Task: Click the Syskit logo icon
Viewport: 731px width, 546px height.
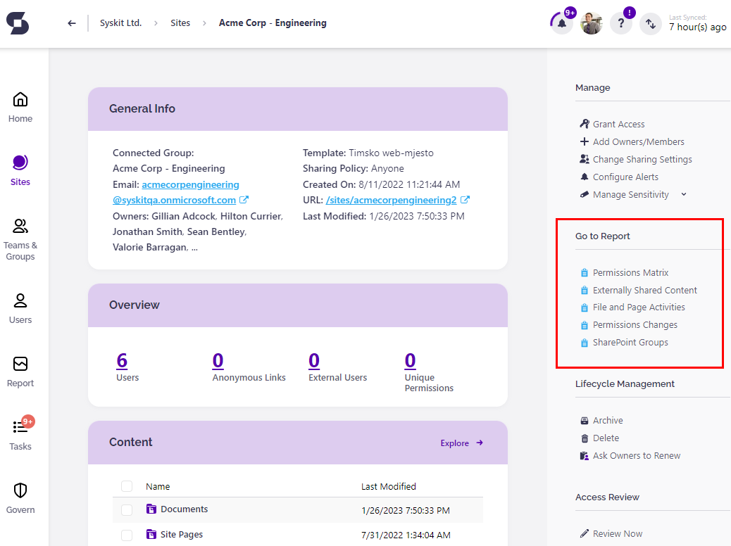Action: coord(18,23)
